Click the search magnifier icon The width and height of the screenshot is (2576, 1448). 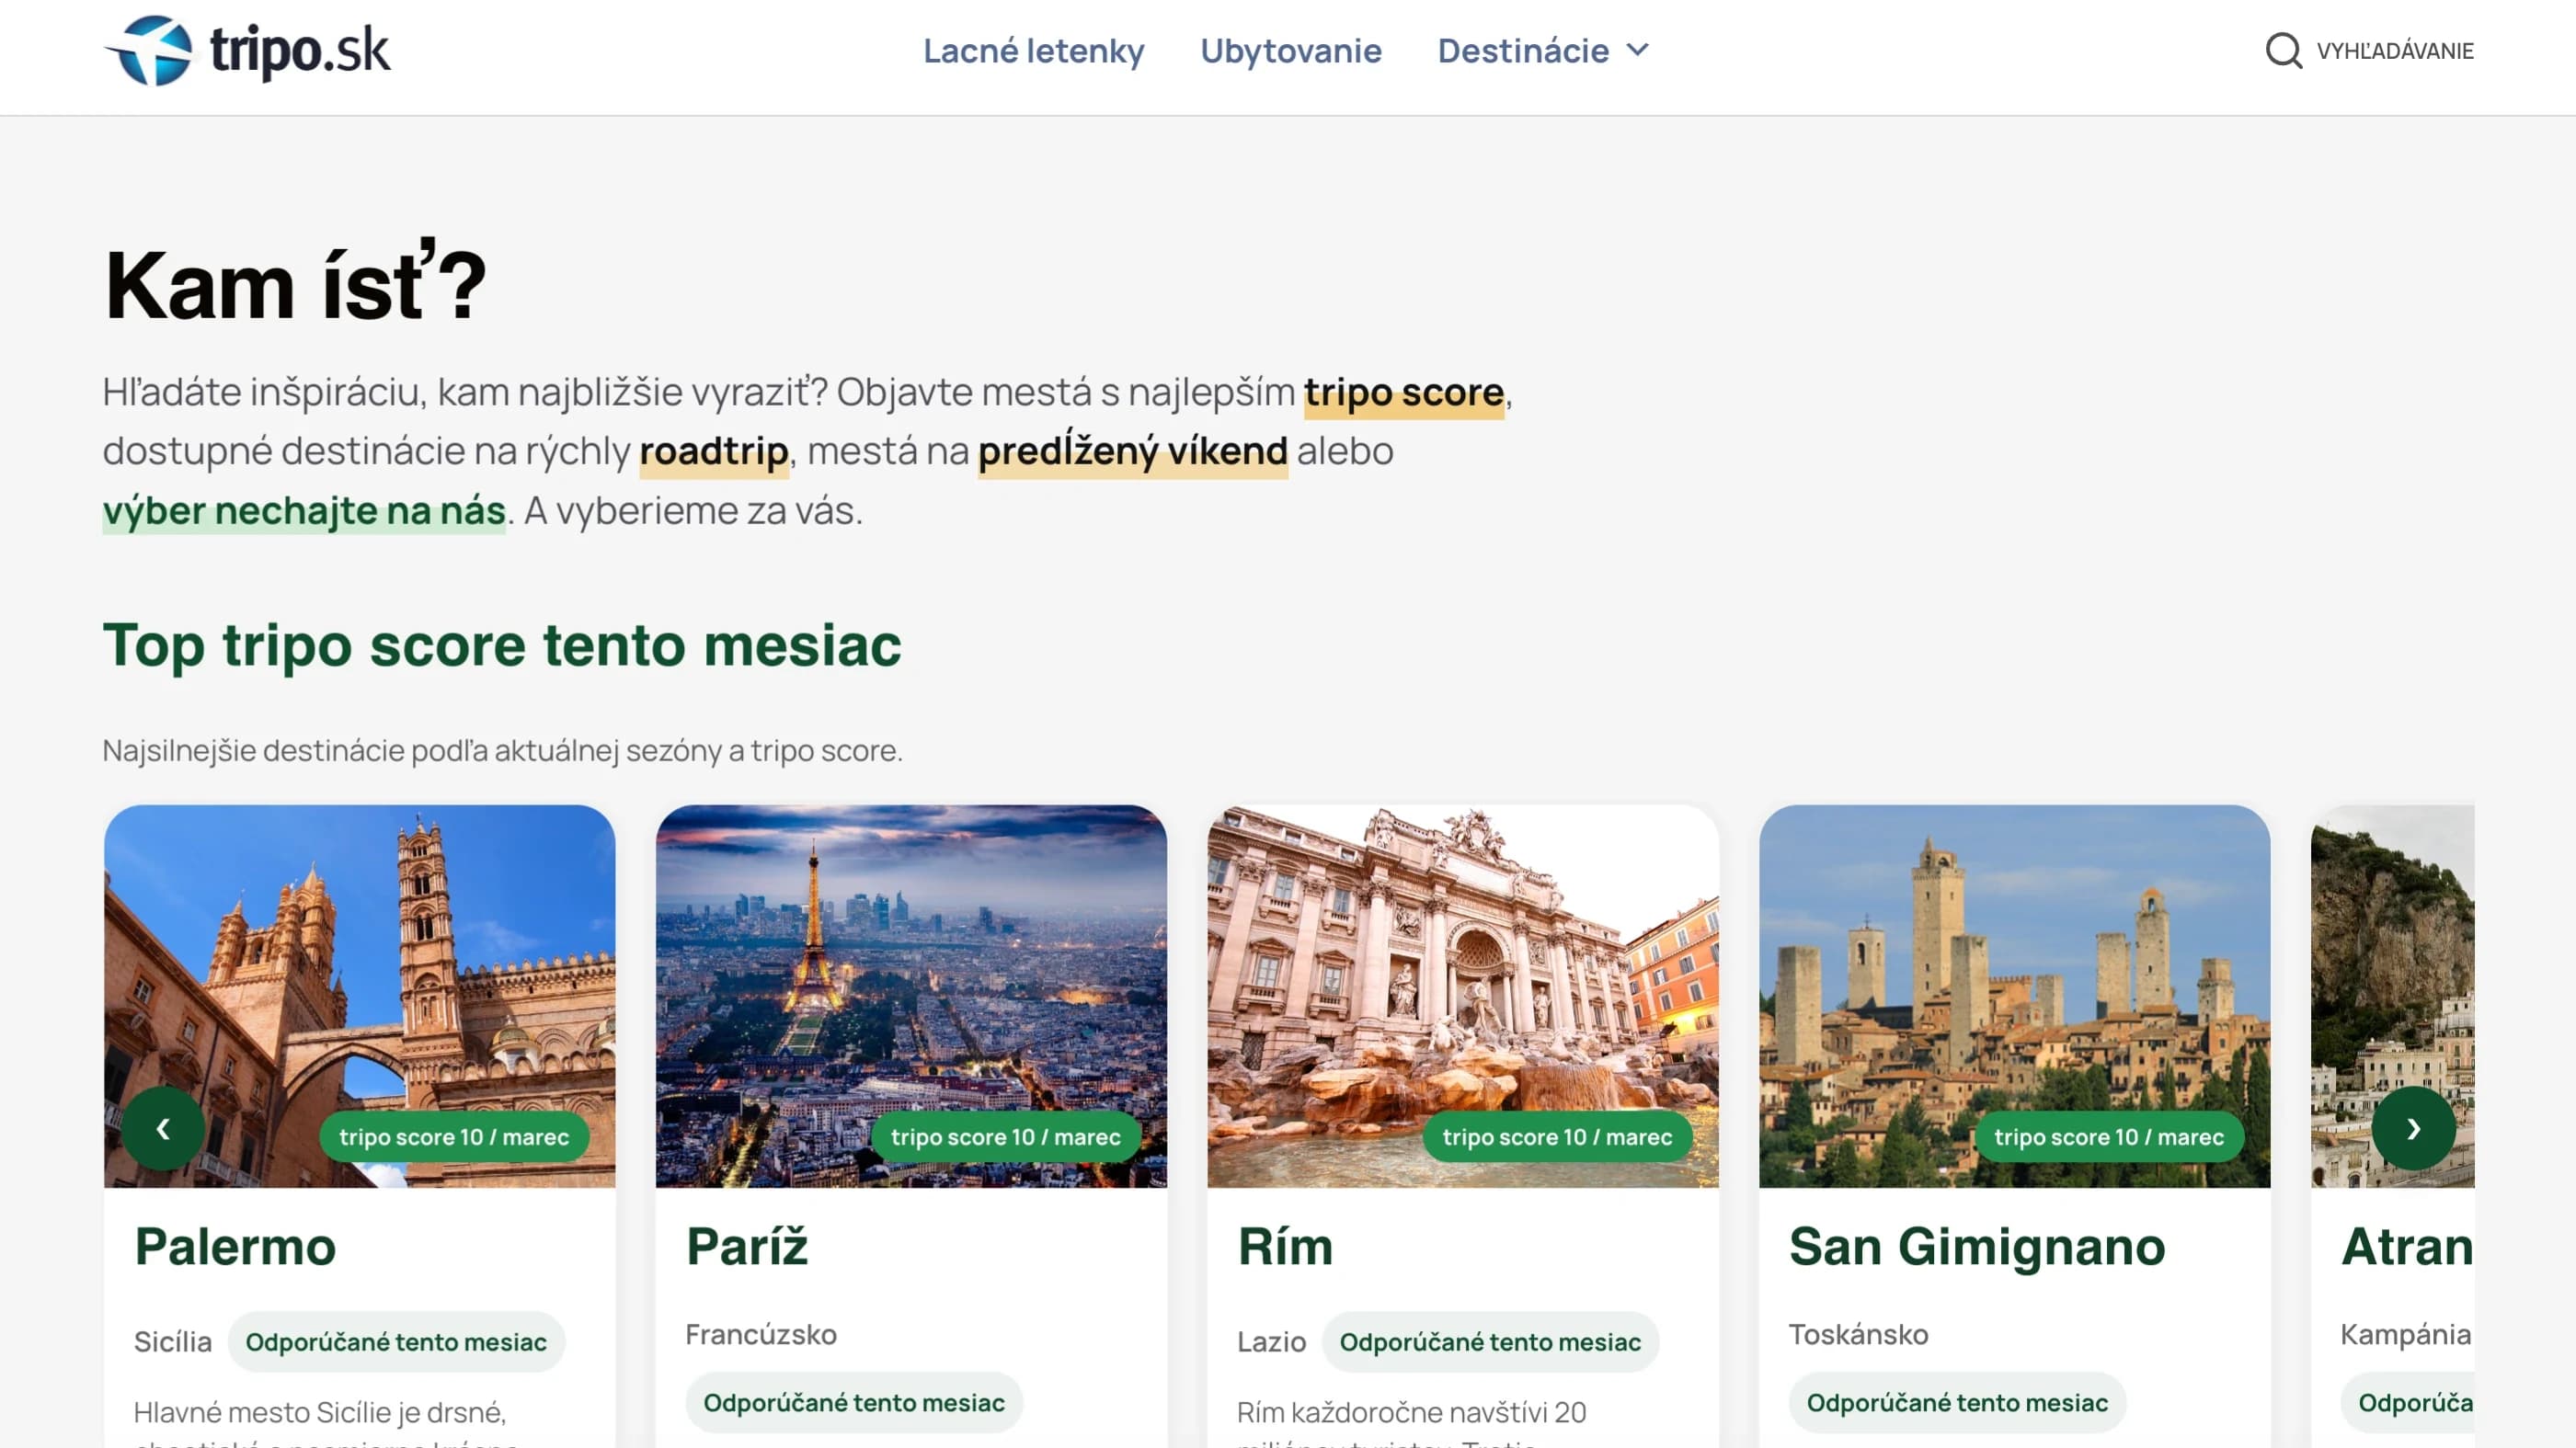2285,51
